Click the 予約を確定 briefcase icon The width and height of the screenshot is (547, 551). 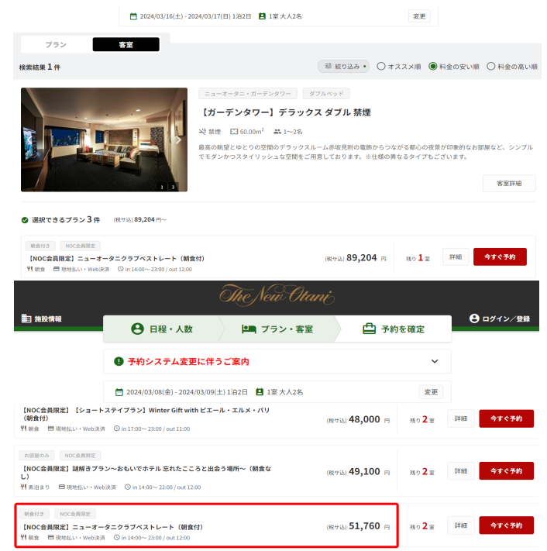tap(369, 329)
